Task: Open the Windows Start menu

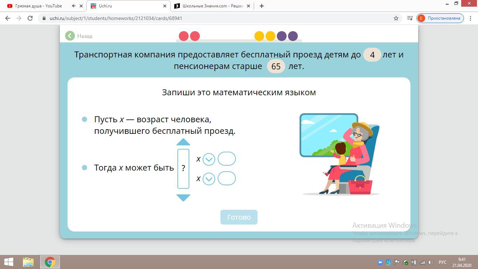Action: (x=8, y=262)
